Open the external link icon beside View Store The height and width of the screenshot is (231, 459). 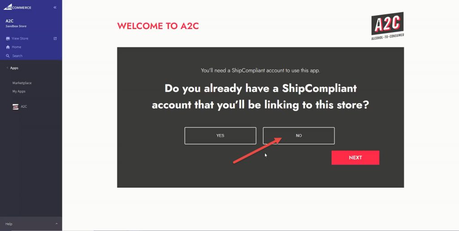[x=55, y=38]
